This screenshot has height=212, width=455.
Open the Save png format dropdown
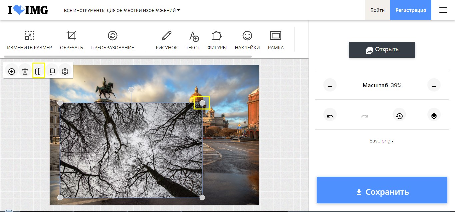[381, 141]
